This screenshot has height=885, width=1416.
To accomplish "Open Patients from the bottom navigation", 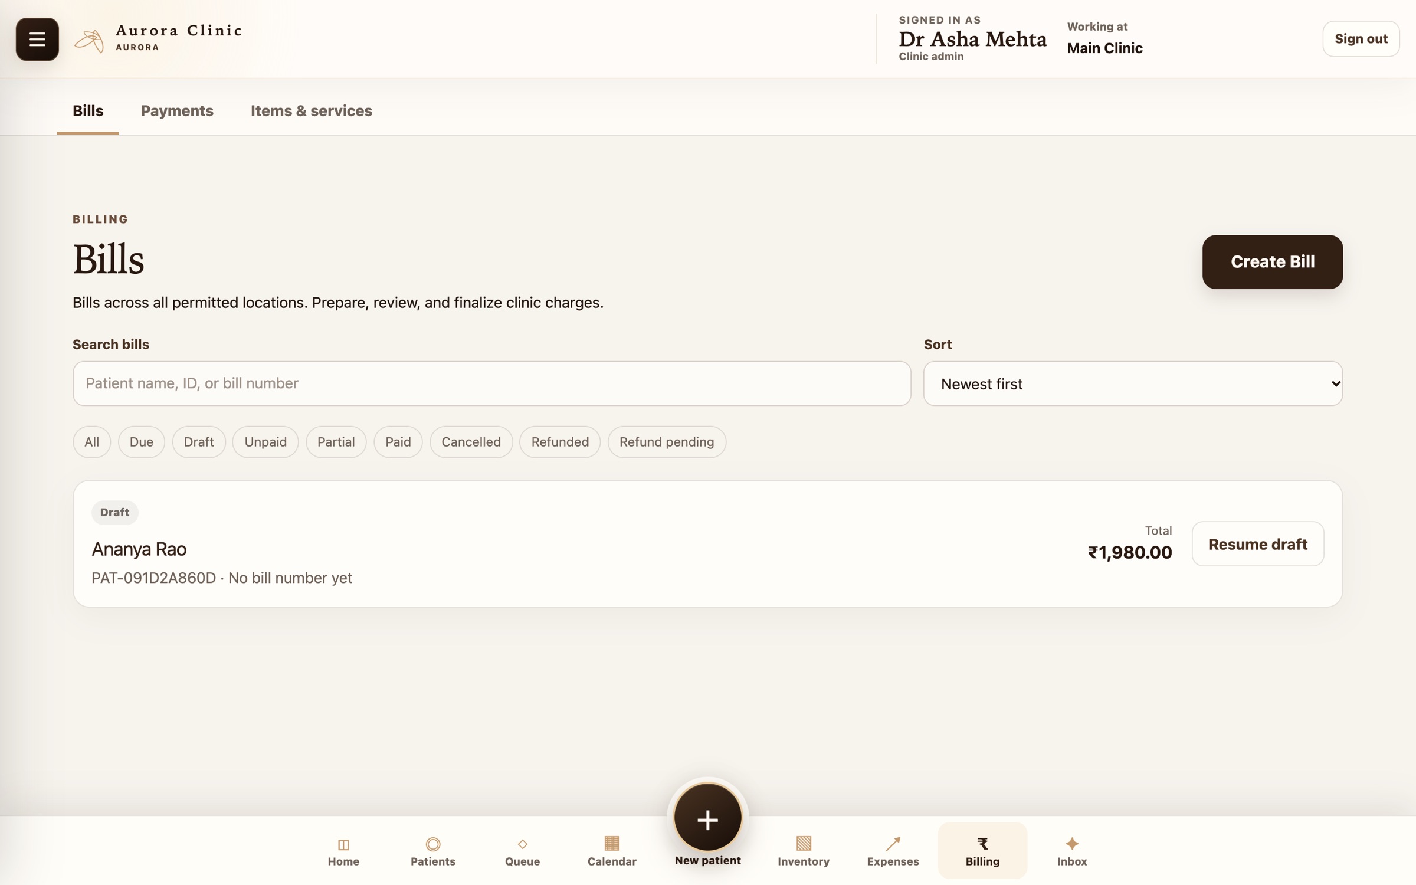I will pos(433,851).
